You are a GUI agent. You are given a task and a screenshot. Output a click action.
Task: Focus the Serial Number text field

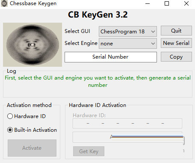(x=111, y=57)
